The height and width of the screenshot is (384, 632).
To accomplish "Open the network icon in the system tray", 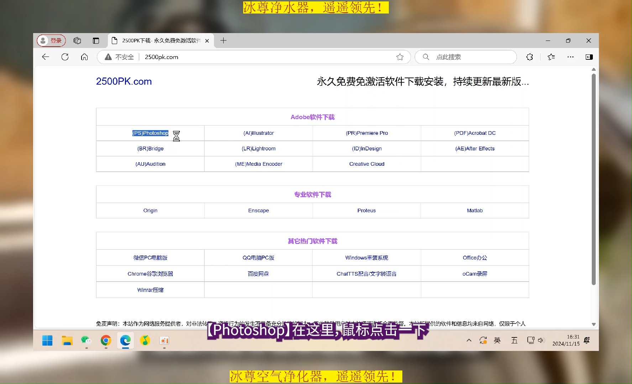I will pyautogui.click(x=531, y=340).
